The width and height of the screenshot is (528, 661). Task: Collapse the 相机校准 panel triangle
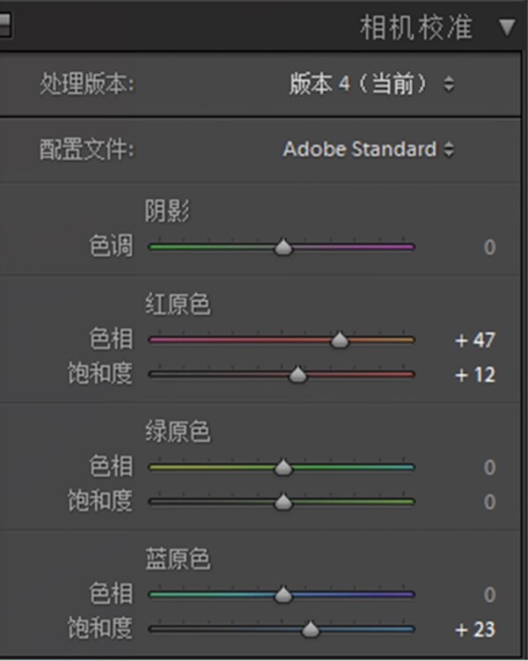[507, 27]
